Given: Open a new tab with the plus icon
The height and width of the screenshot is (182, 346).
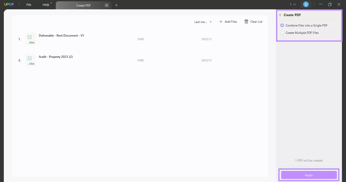Looking at the screenshot, I should click(x=116, y=5).
